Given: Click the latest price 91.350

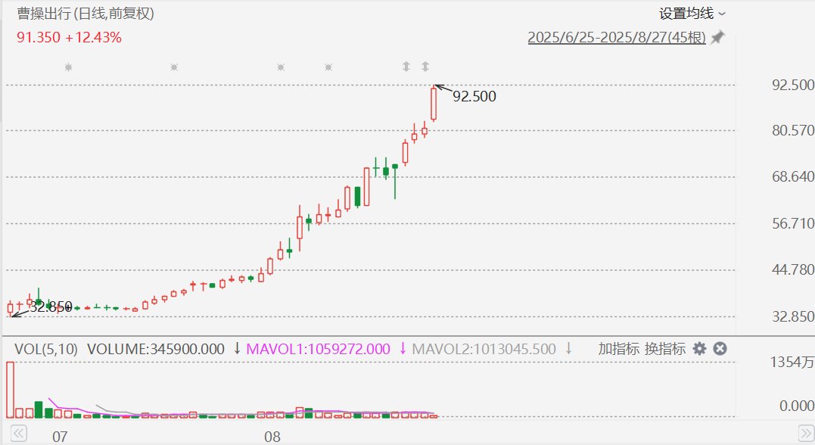Looking at the screenshot, I should 39,37.
